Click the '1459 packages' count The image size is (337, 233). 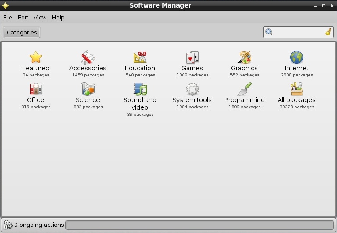pyautogui.click(x=88, y=75)
